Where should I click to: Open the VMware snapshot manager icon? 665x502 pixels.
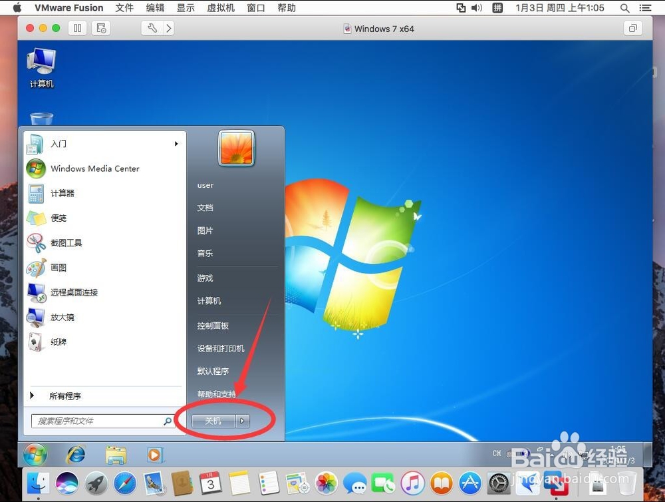coord(101,29)
